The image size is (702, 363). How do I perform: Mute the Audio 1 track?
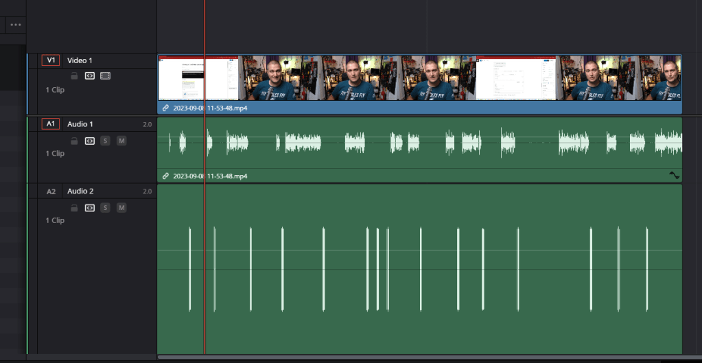(121, 141)
